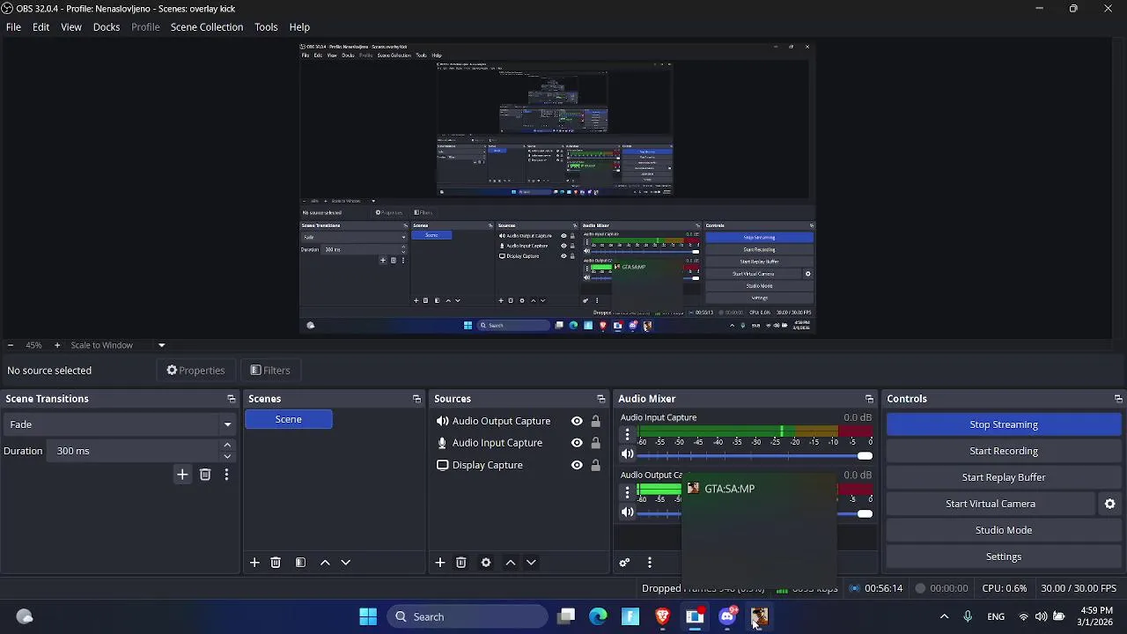The image size is (1127, 634).
Task: Undock the Audio Mixer panel
Action: pos(869,399)
